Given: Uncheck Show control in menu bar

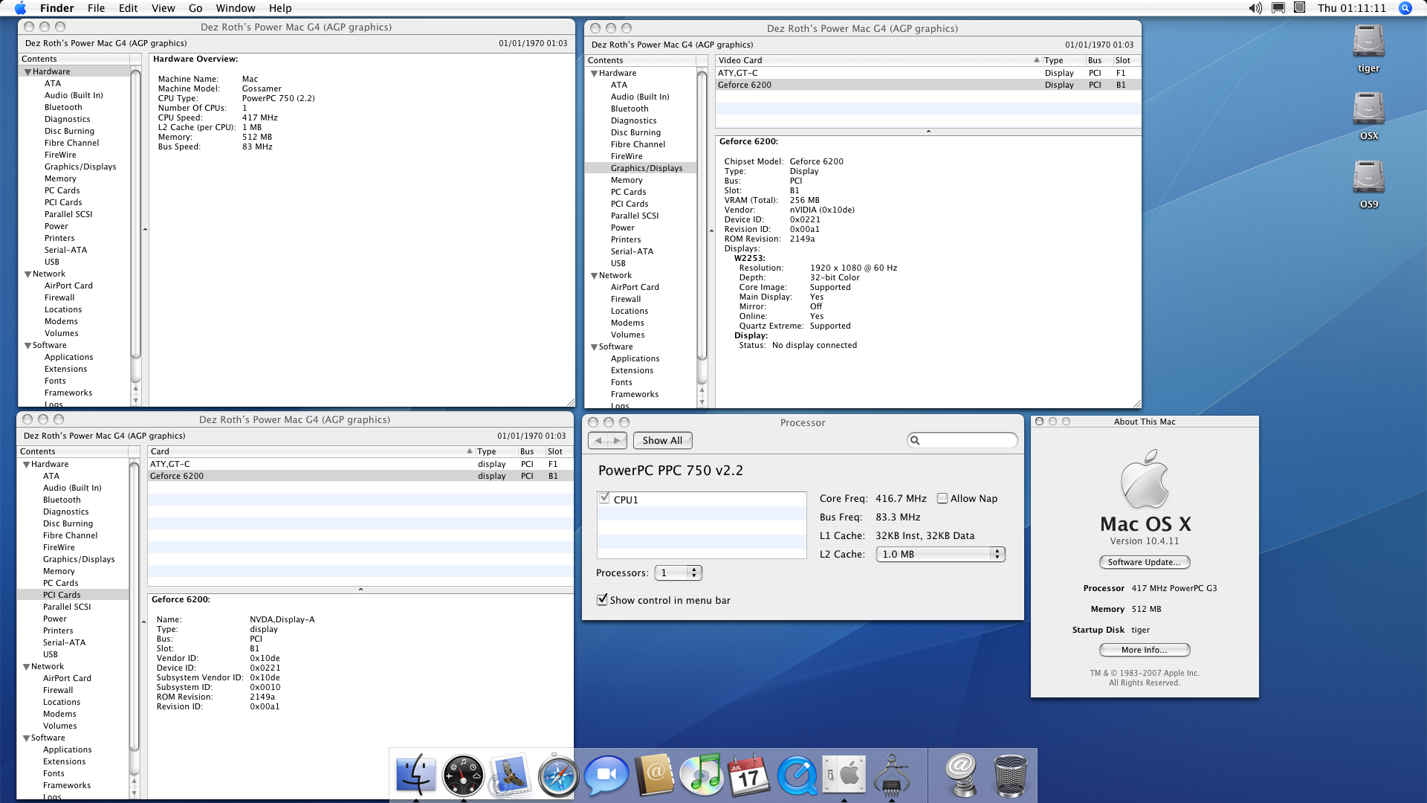Looking at the screenshot, I should pos(602,600).
